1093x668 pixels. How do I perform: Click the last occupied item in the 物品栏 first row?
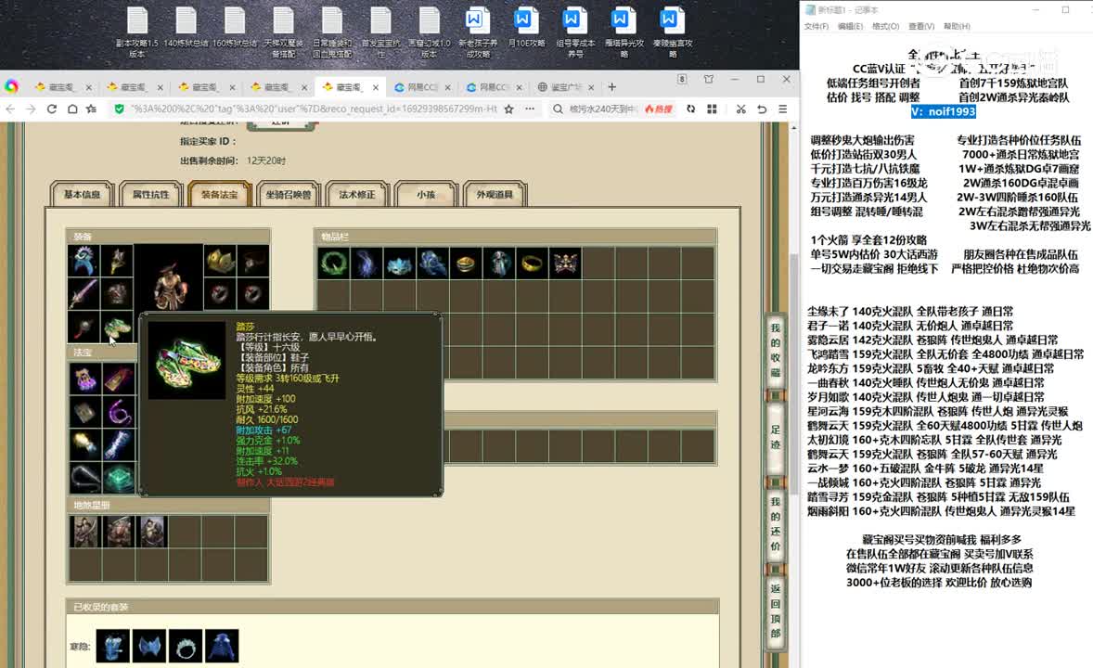565,263
